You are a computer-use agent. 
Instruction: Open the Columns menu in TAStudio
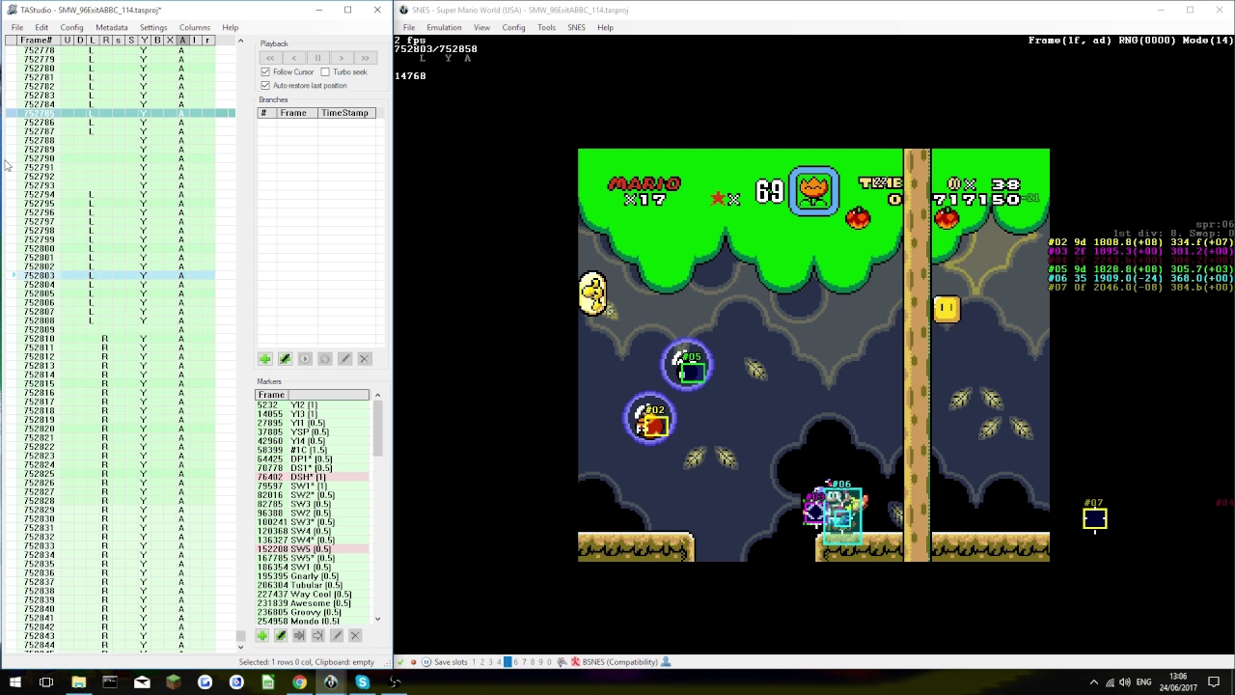pyautogui.click(x=194, y=28)
